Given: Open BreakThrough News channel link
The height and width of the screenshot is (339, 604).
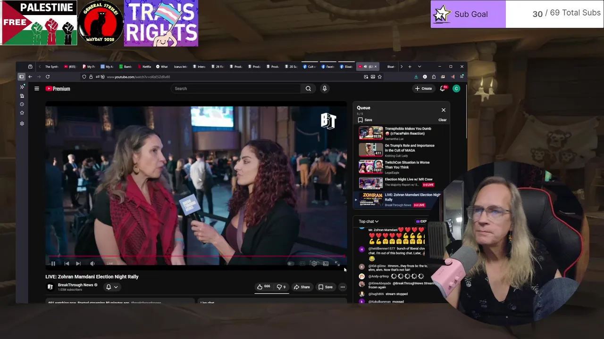Looking at the screenshot, I should 75,285.
